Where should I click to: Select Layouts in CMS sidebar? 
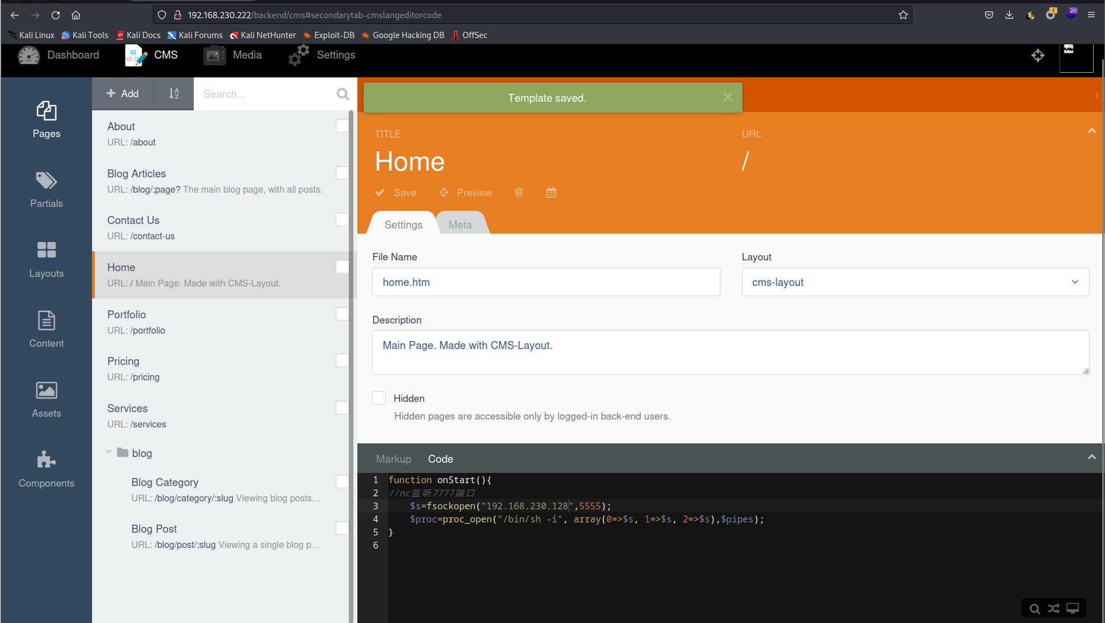tap(46, 260)
